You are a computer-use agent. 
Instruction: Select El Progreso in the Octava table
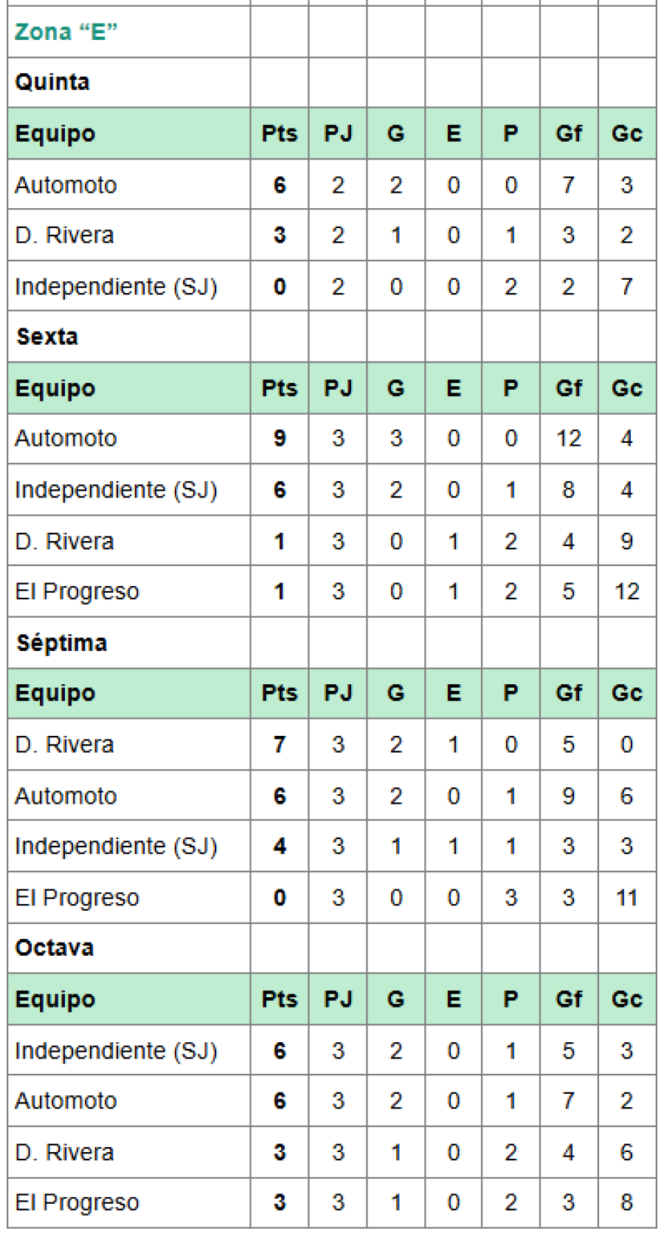click(77, 1202)
